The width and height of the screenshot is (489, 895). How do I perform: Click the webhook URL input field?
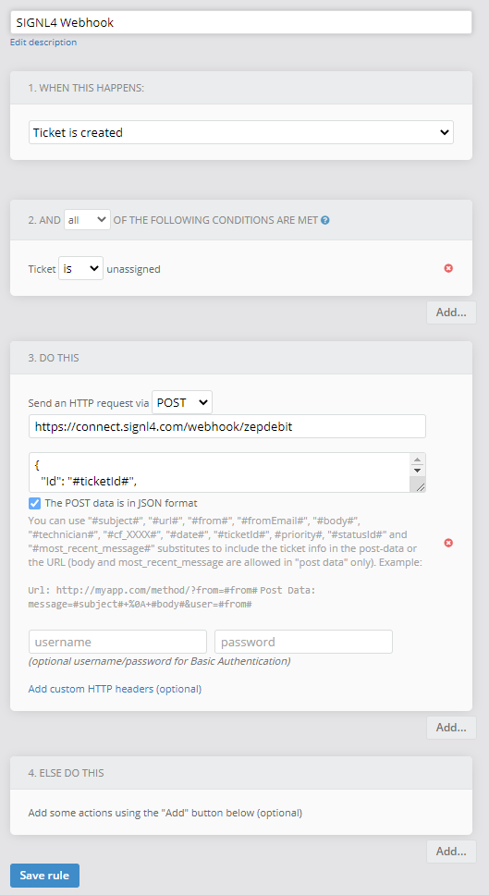[227, 426]
